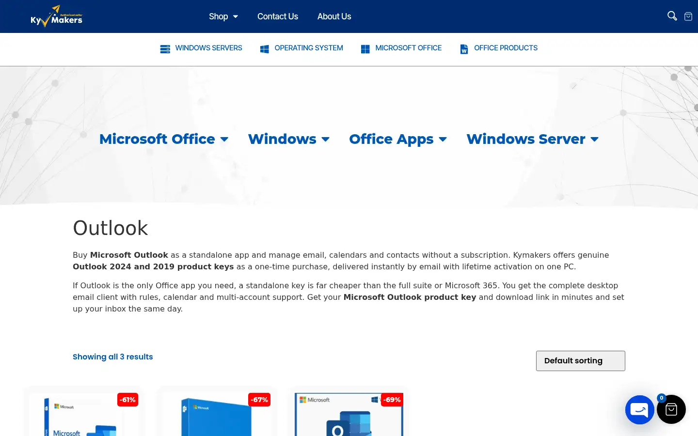Screen dimensions: 698x436
Task: Click the Windows Servers stack icon
Action: pos(165,49)
